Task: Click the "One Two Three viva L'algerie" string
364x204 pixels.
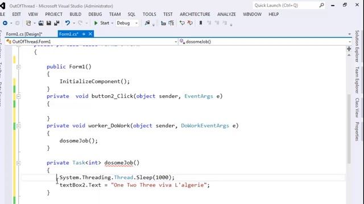Action: pyautogui.click(x=159, y=185)
